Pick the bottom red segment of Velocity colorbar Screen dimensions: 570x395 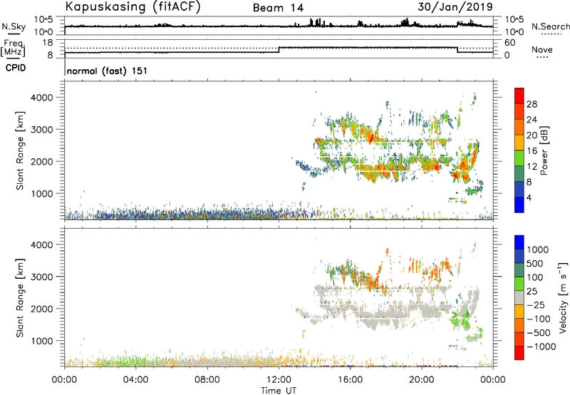[519, 353]
